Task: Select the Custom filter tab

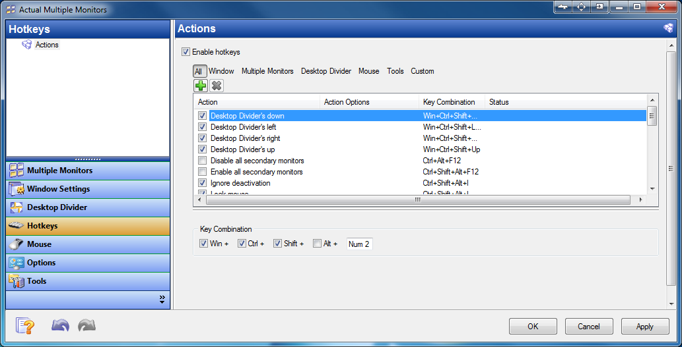Action: (x=423, y=71)
